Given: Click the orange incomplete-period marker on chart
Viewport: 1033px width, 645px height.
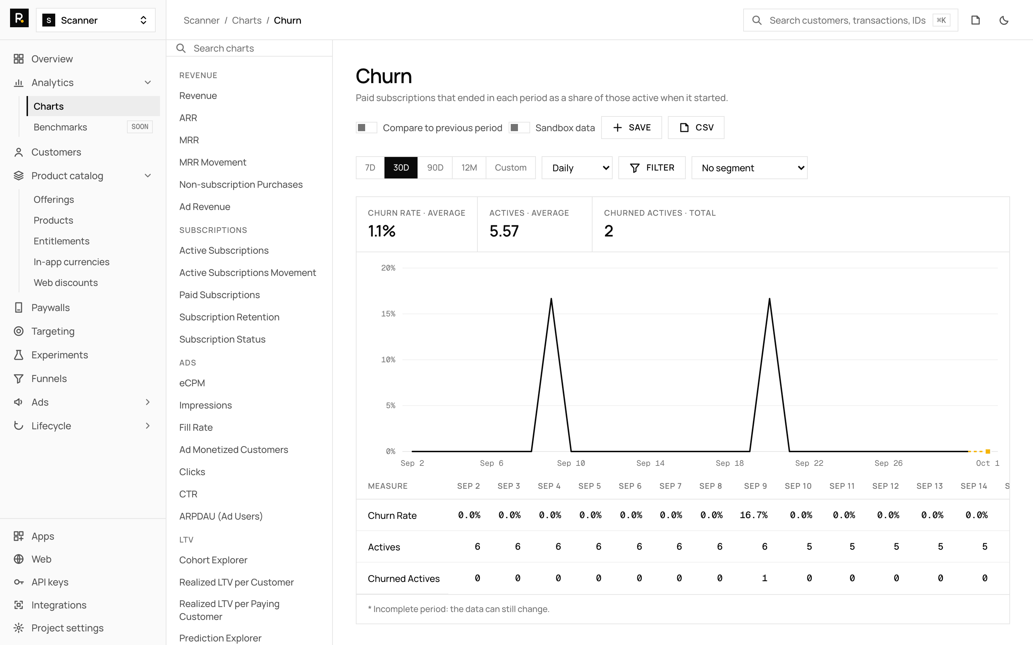Looking at the screenshot, I should pos(988,451).
